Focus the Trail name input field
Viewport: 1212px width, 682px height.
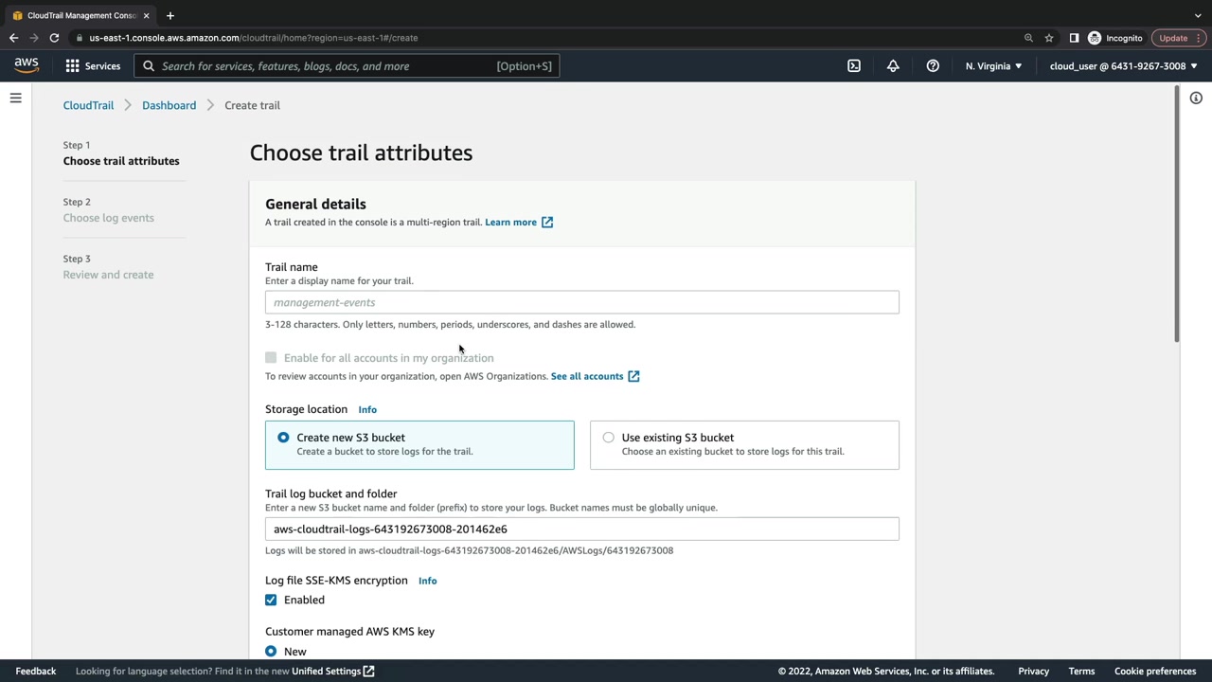coord(581,302)
